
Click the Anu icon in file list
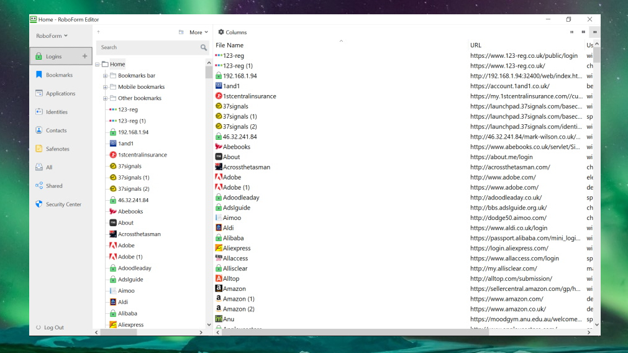coord(219,319)
